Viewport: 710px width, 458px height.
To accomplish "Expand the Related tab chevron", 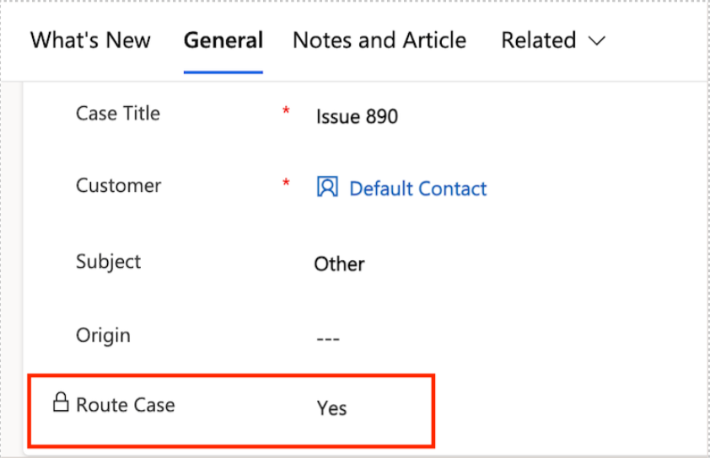I will pyautogui.click(x=597, y=41).
